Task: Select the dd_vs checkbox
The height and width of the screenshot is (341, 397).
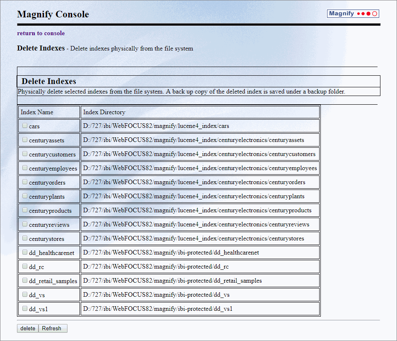Action: point(24,294)
